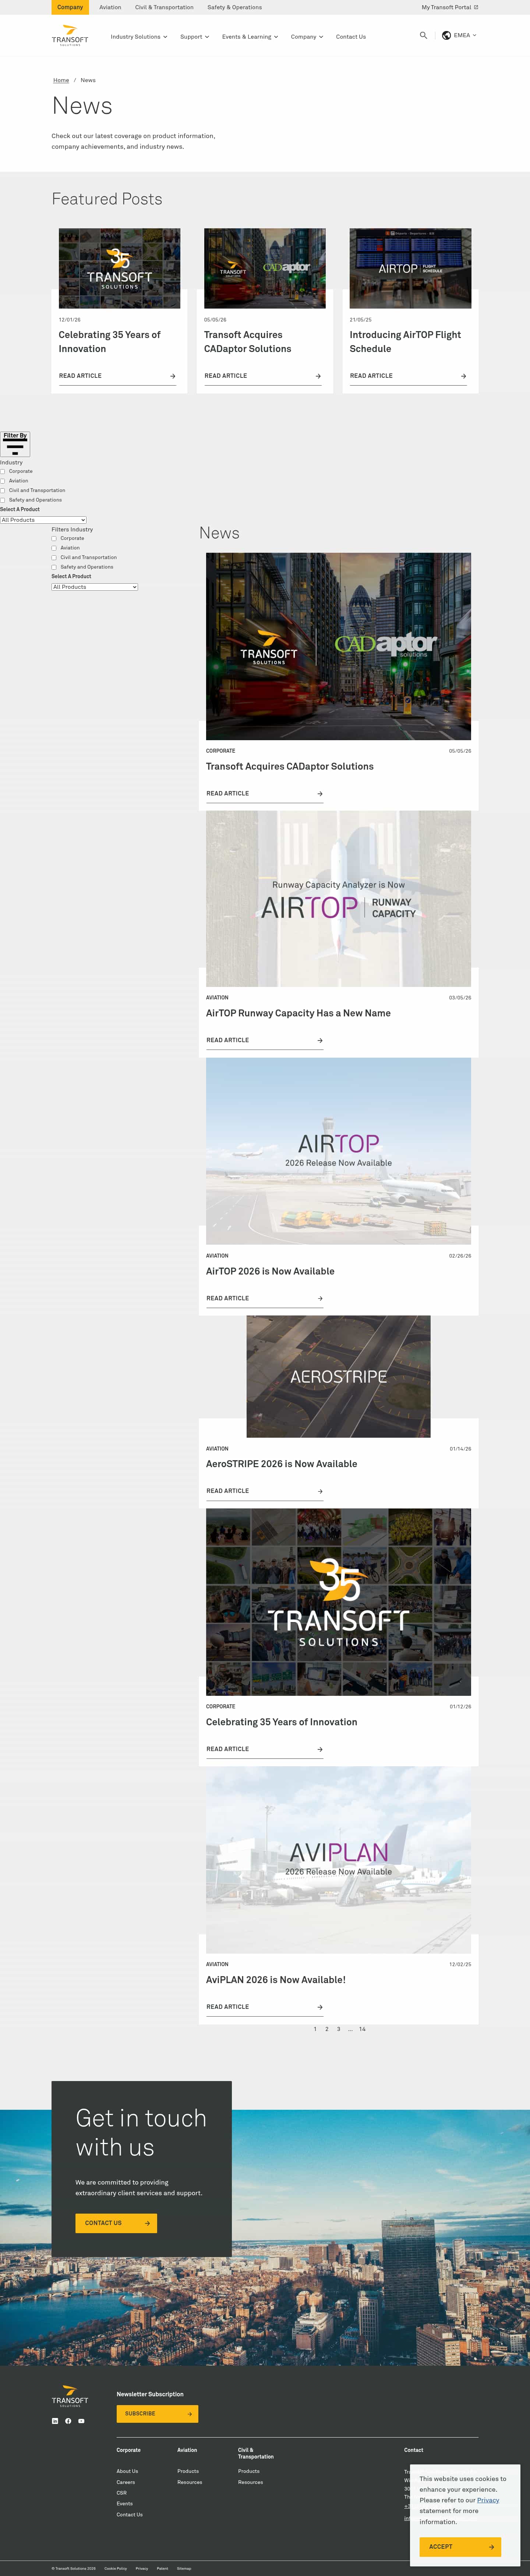Open About Us in footer Corporate column

pos(127,2471)
